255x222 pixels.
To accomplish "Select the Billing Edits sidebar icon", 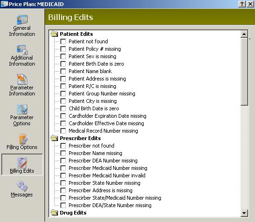I will coord(22,164).
